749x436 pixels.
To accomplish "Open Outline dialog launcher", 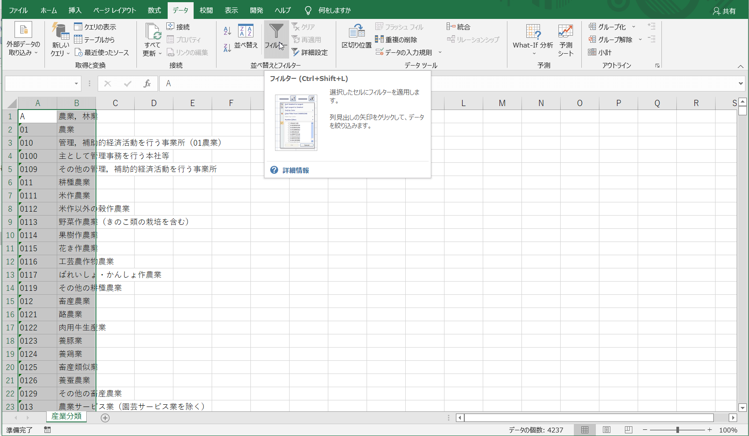I will (x=657, y=66).
